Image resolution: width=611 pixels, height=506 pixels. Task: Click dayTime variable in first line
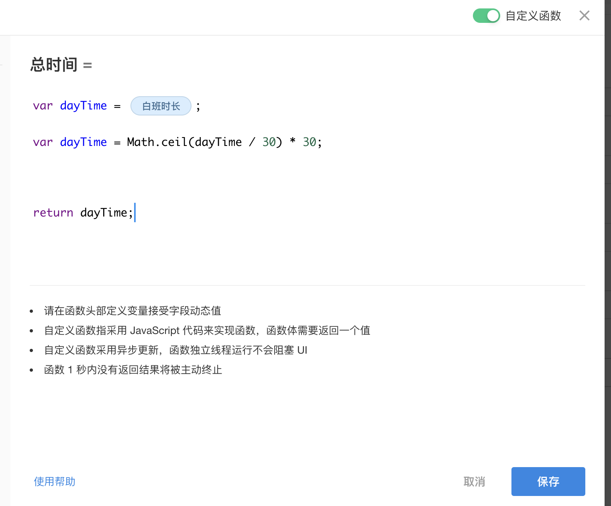click(x=84, y=106)
